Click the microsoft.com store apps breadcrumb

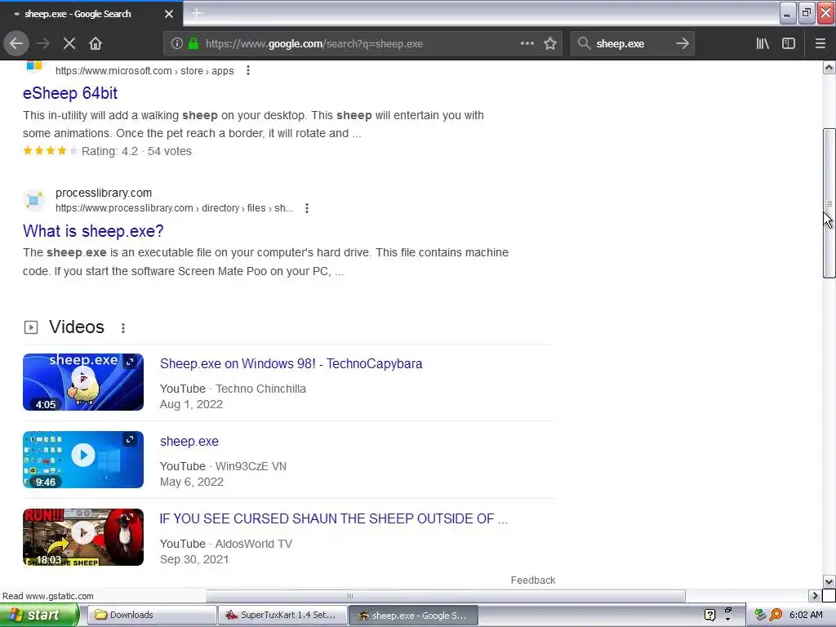click(145, 71)
